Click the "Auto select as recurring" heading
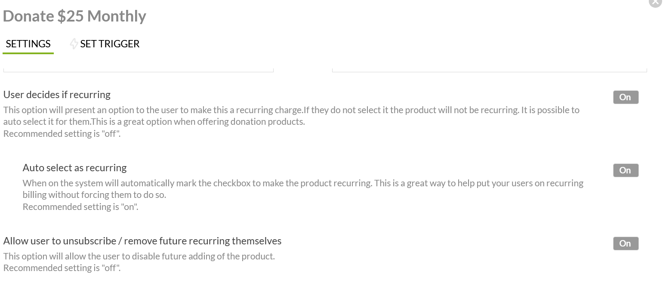 point(74,168)
